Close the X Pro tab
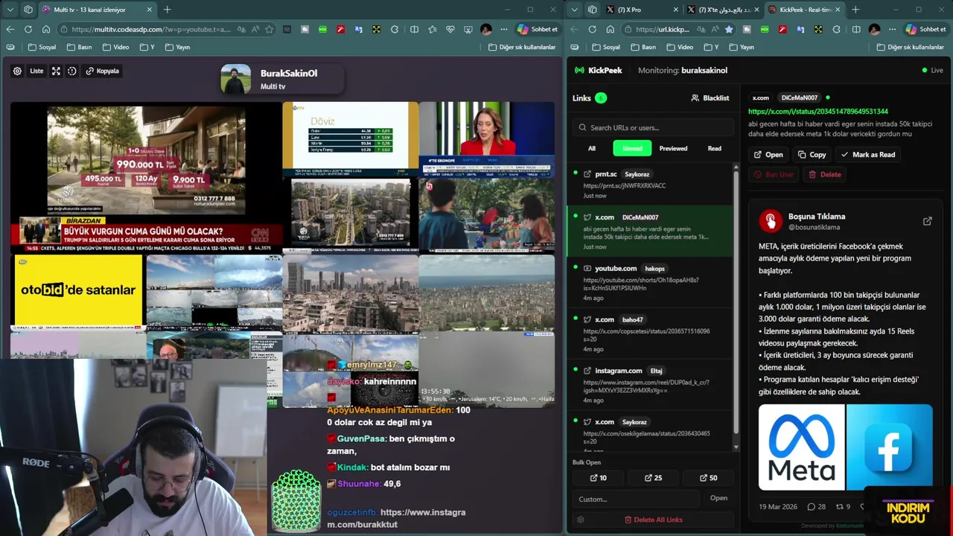 675,10
